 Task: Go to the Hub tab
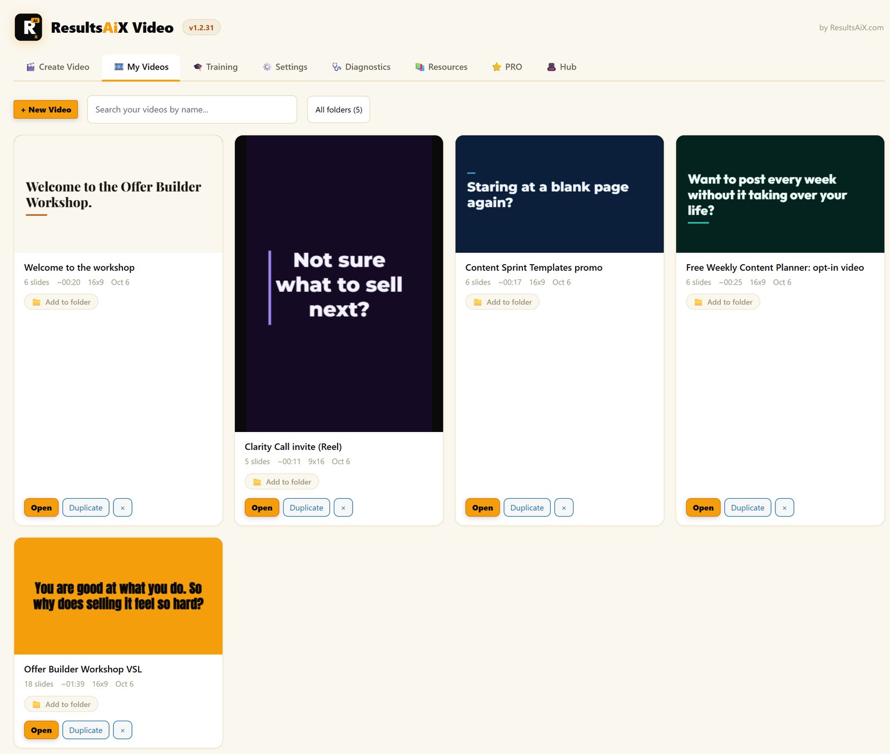point(562,67)
